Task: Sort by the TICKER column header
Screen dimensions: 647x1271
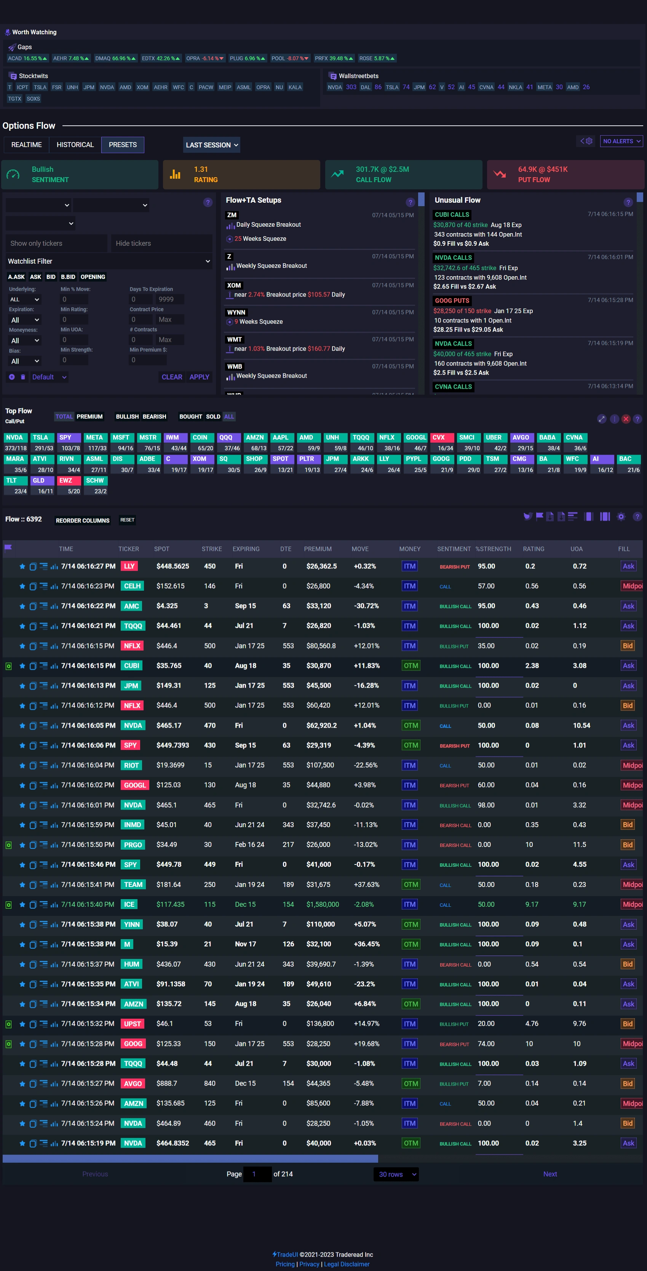Action: [129, 549]
